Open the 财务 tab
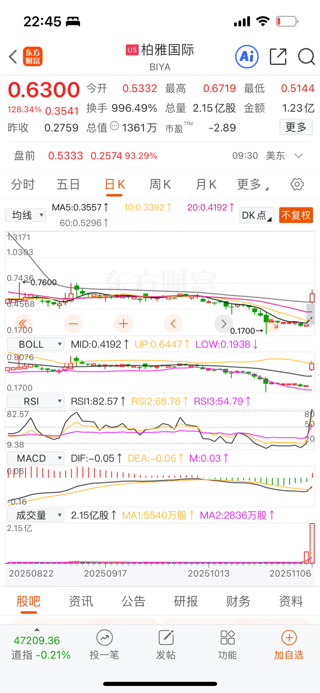 point(238,601)
